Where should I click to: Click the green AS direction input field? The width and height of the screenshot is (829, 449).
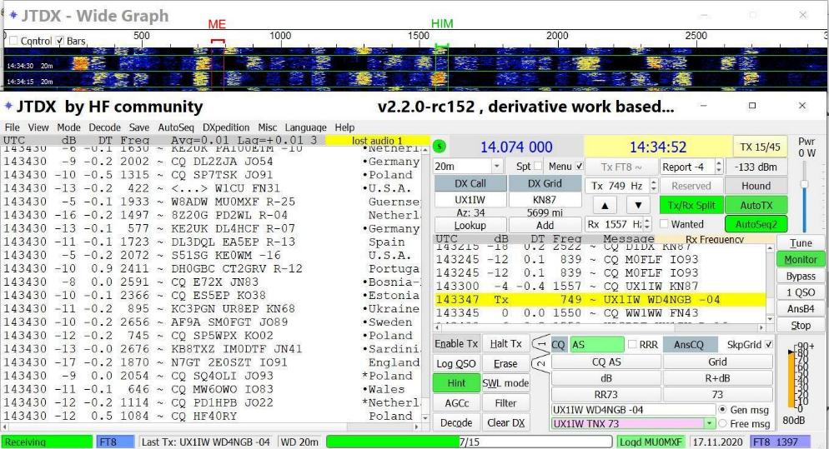pyautogui.click(x=596, y=344)
